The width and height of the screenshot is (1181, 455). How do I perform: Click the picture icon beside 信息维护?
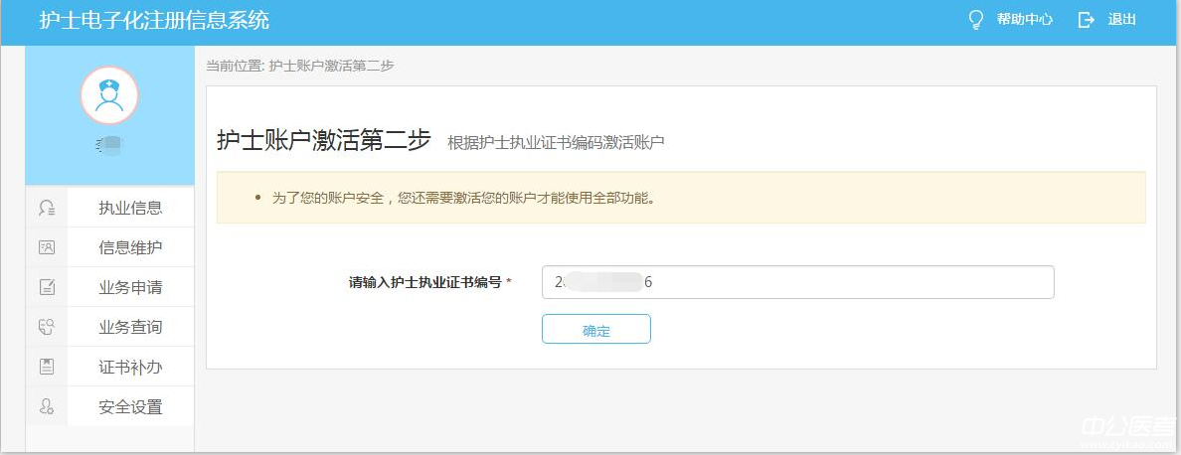coord(46,247)
